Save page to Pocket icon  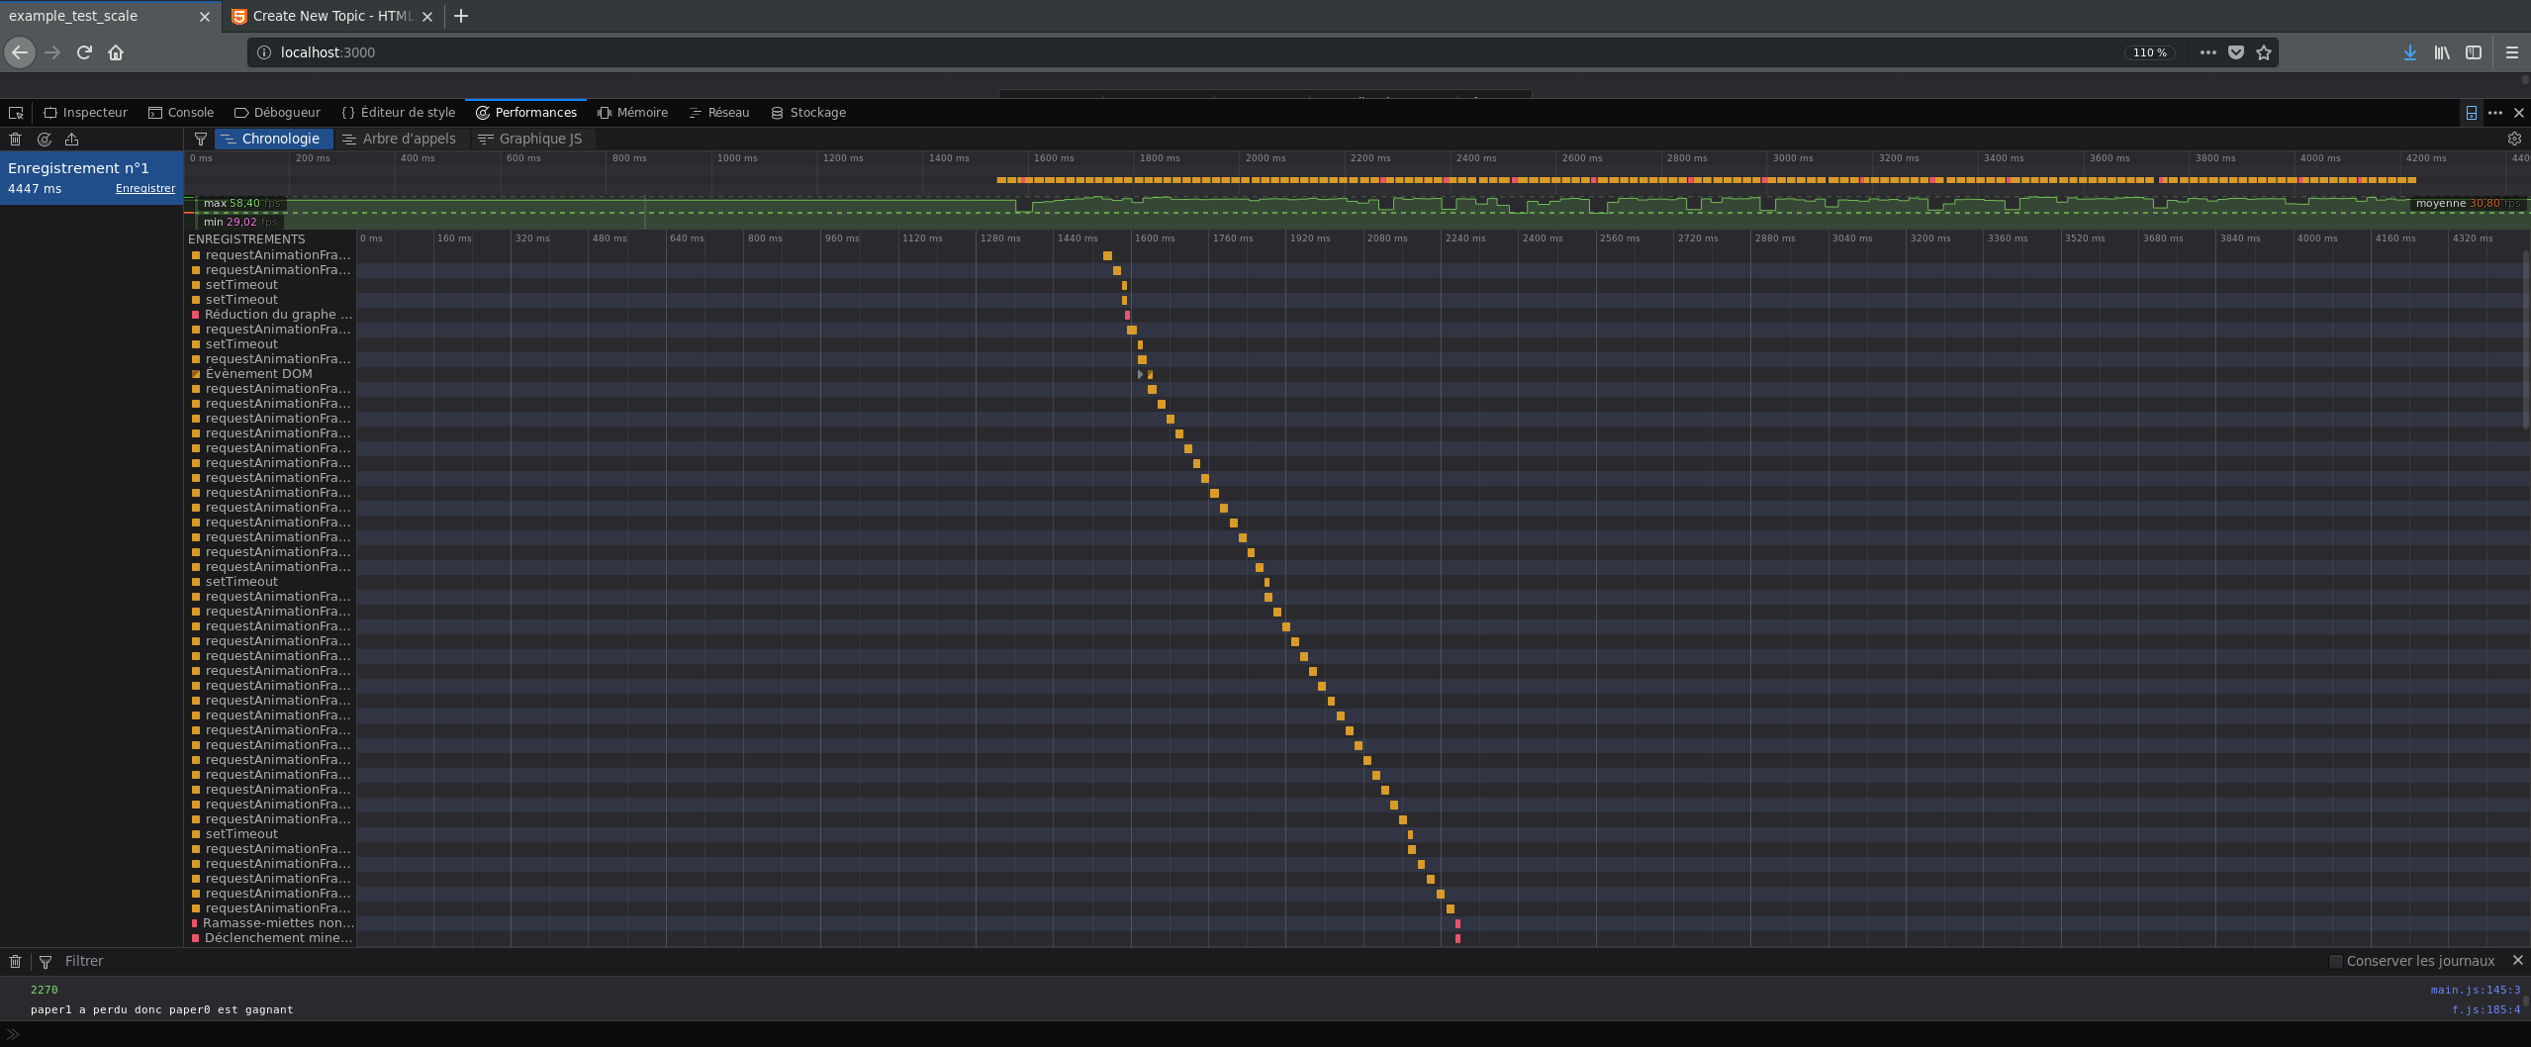2236,52
